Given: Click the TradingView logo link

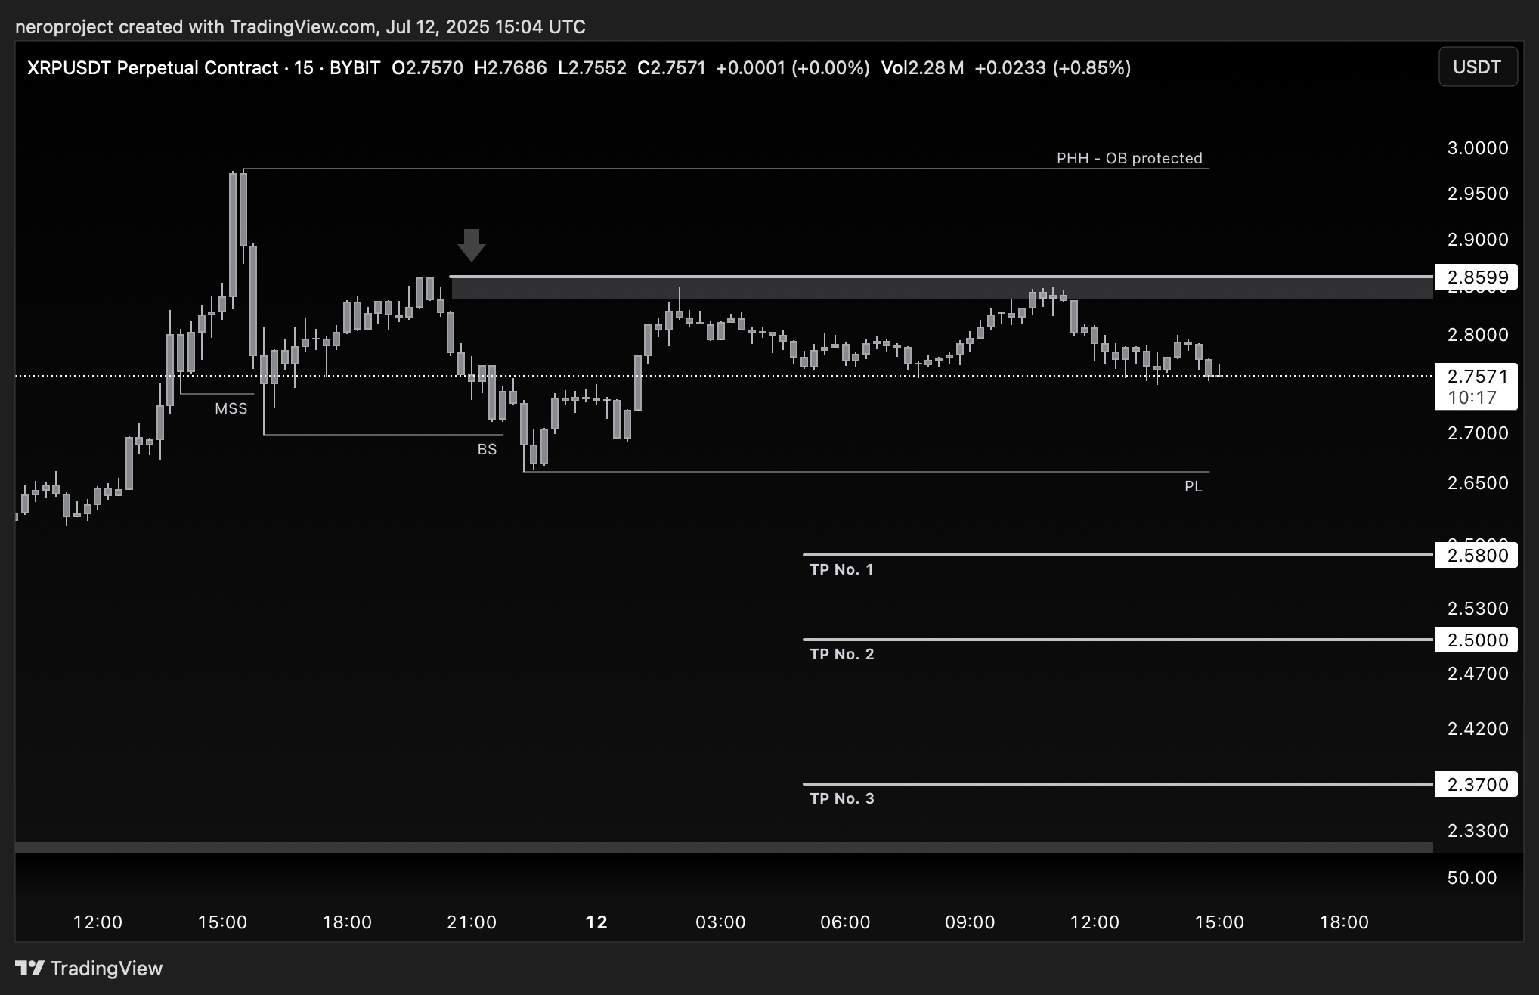Looking at the screenshot, I should (89, 969).
